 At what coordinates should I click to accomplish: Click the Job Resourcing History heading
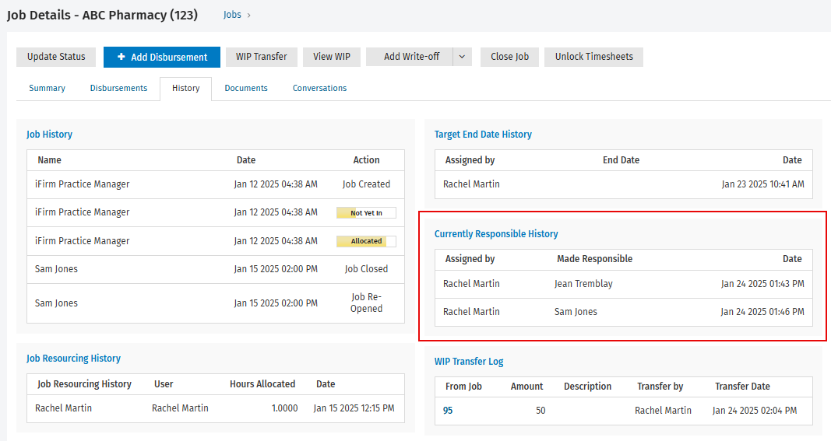[74, 359]
